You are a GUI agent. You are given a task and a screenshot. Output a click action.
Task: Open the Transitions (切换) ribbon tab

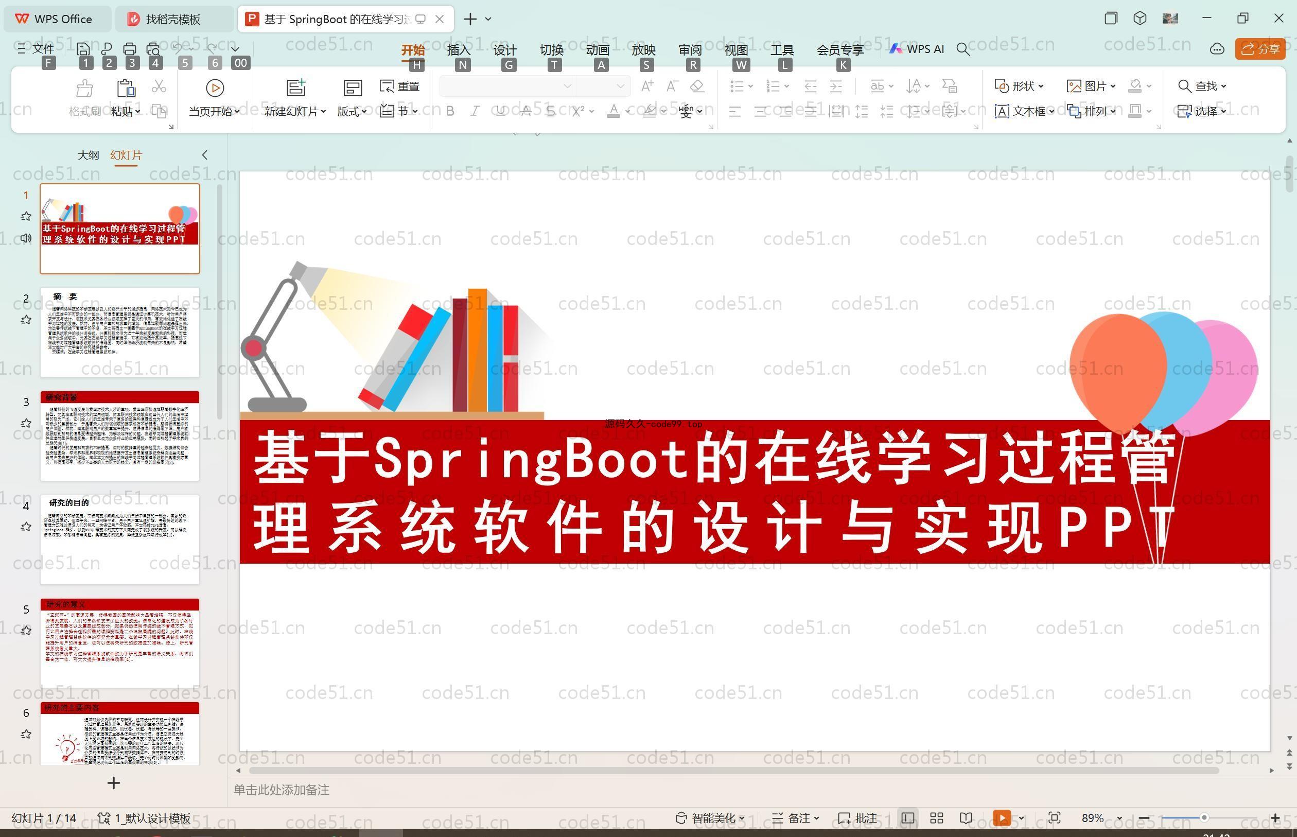tap(552, 49)
